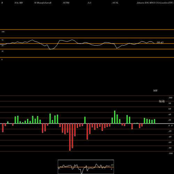Screen dimensions: 174x174
Task: Click the Ishares ESG MSCI USA Leaders ETF title
Action: [x=155, y=3]
